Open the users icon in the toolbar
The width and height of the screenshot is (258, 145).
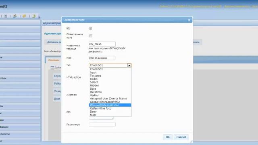pos(15,16)
